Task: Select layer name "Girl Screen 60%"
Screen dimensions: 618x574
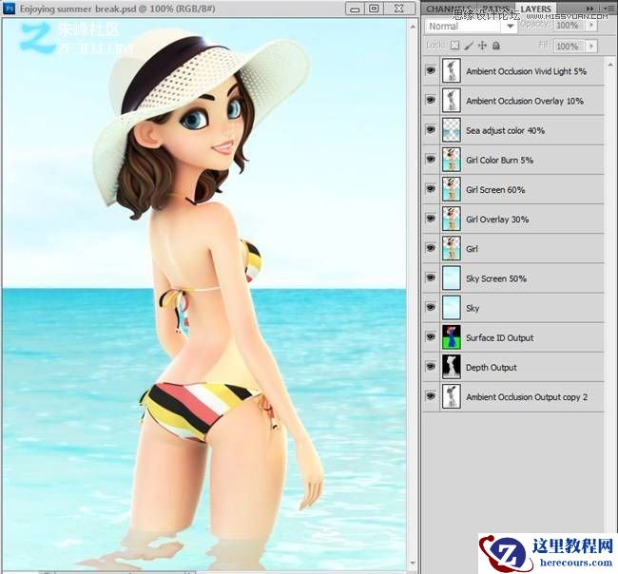Action: pyautogui.click(x=495, y=189)
